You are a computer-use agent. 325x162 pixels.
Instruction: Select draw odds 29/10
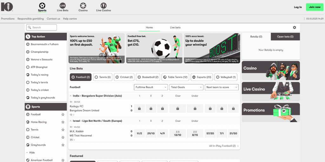(151, 133)
